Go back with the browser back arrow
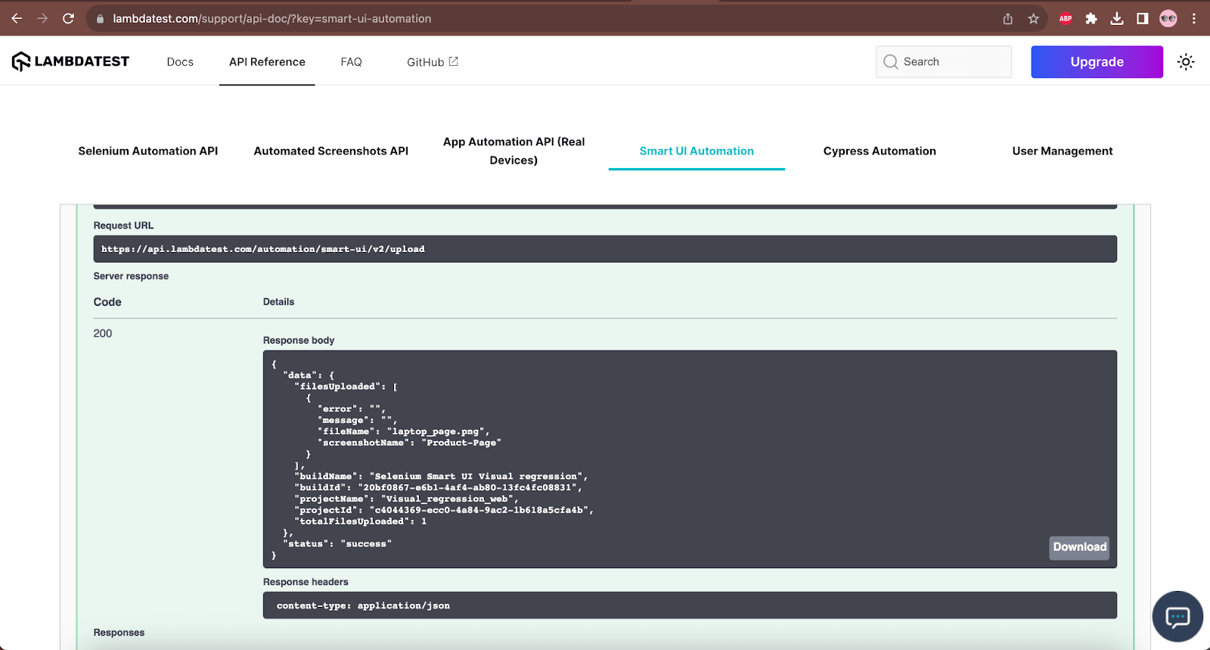This screenshot has height=650, width=1210. pos(17,18)
